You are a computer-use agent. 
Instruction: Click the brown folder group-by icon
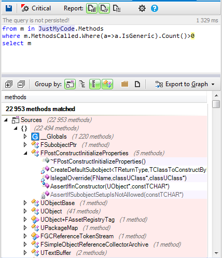coord(124,84)
